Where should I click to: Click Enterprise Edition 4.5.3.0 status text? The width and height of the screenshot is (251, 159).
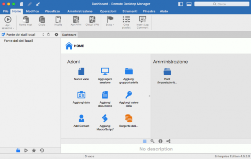[x=232, y=156]
